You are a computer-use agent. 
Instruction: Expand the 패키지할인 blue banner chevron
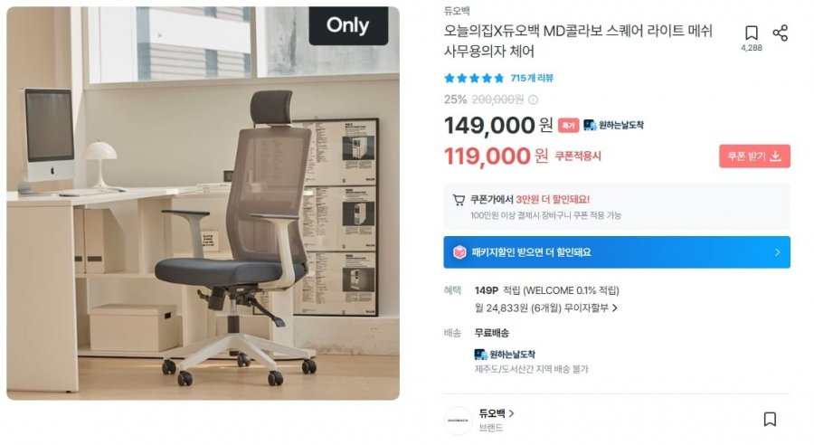point(777,252)
